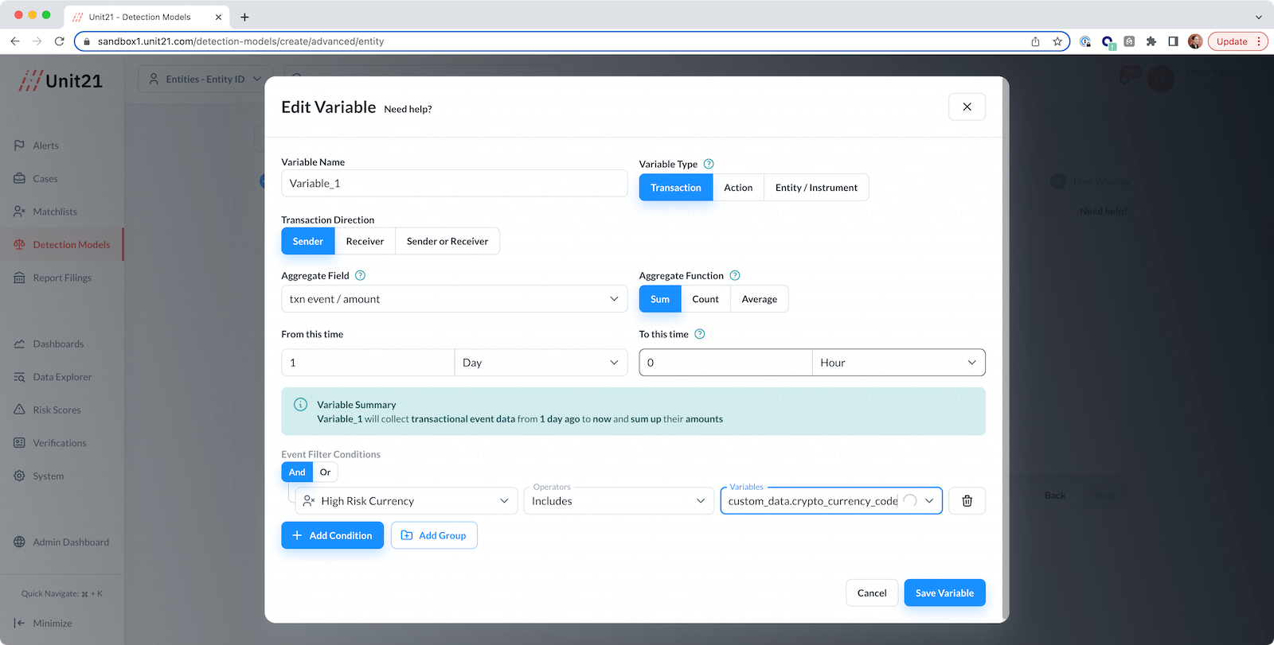Click the To this time value field
This screenshot has width=1274, height=645.
point(725,363)
